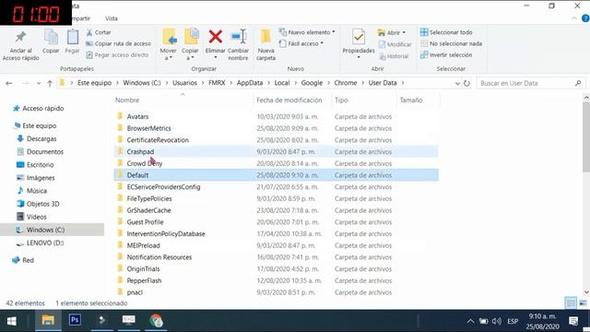Open the Windows Start menu
590x332 pixels.
point(12,321)
